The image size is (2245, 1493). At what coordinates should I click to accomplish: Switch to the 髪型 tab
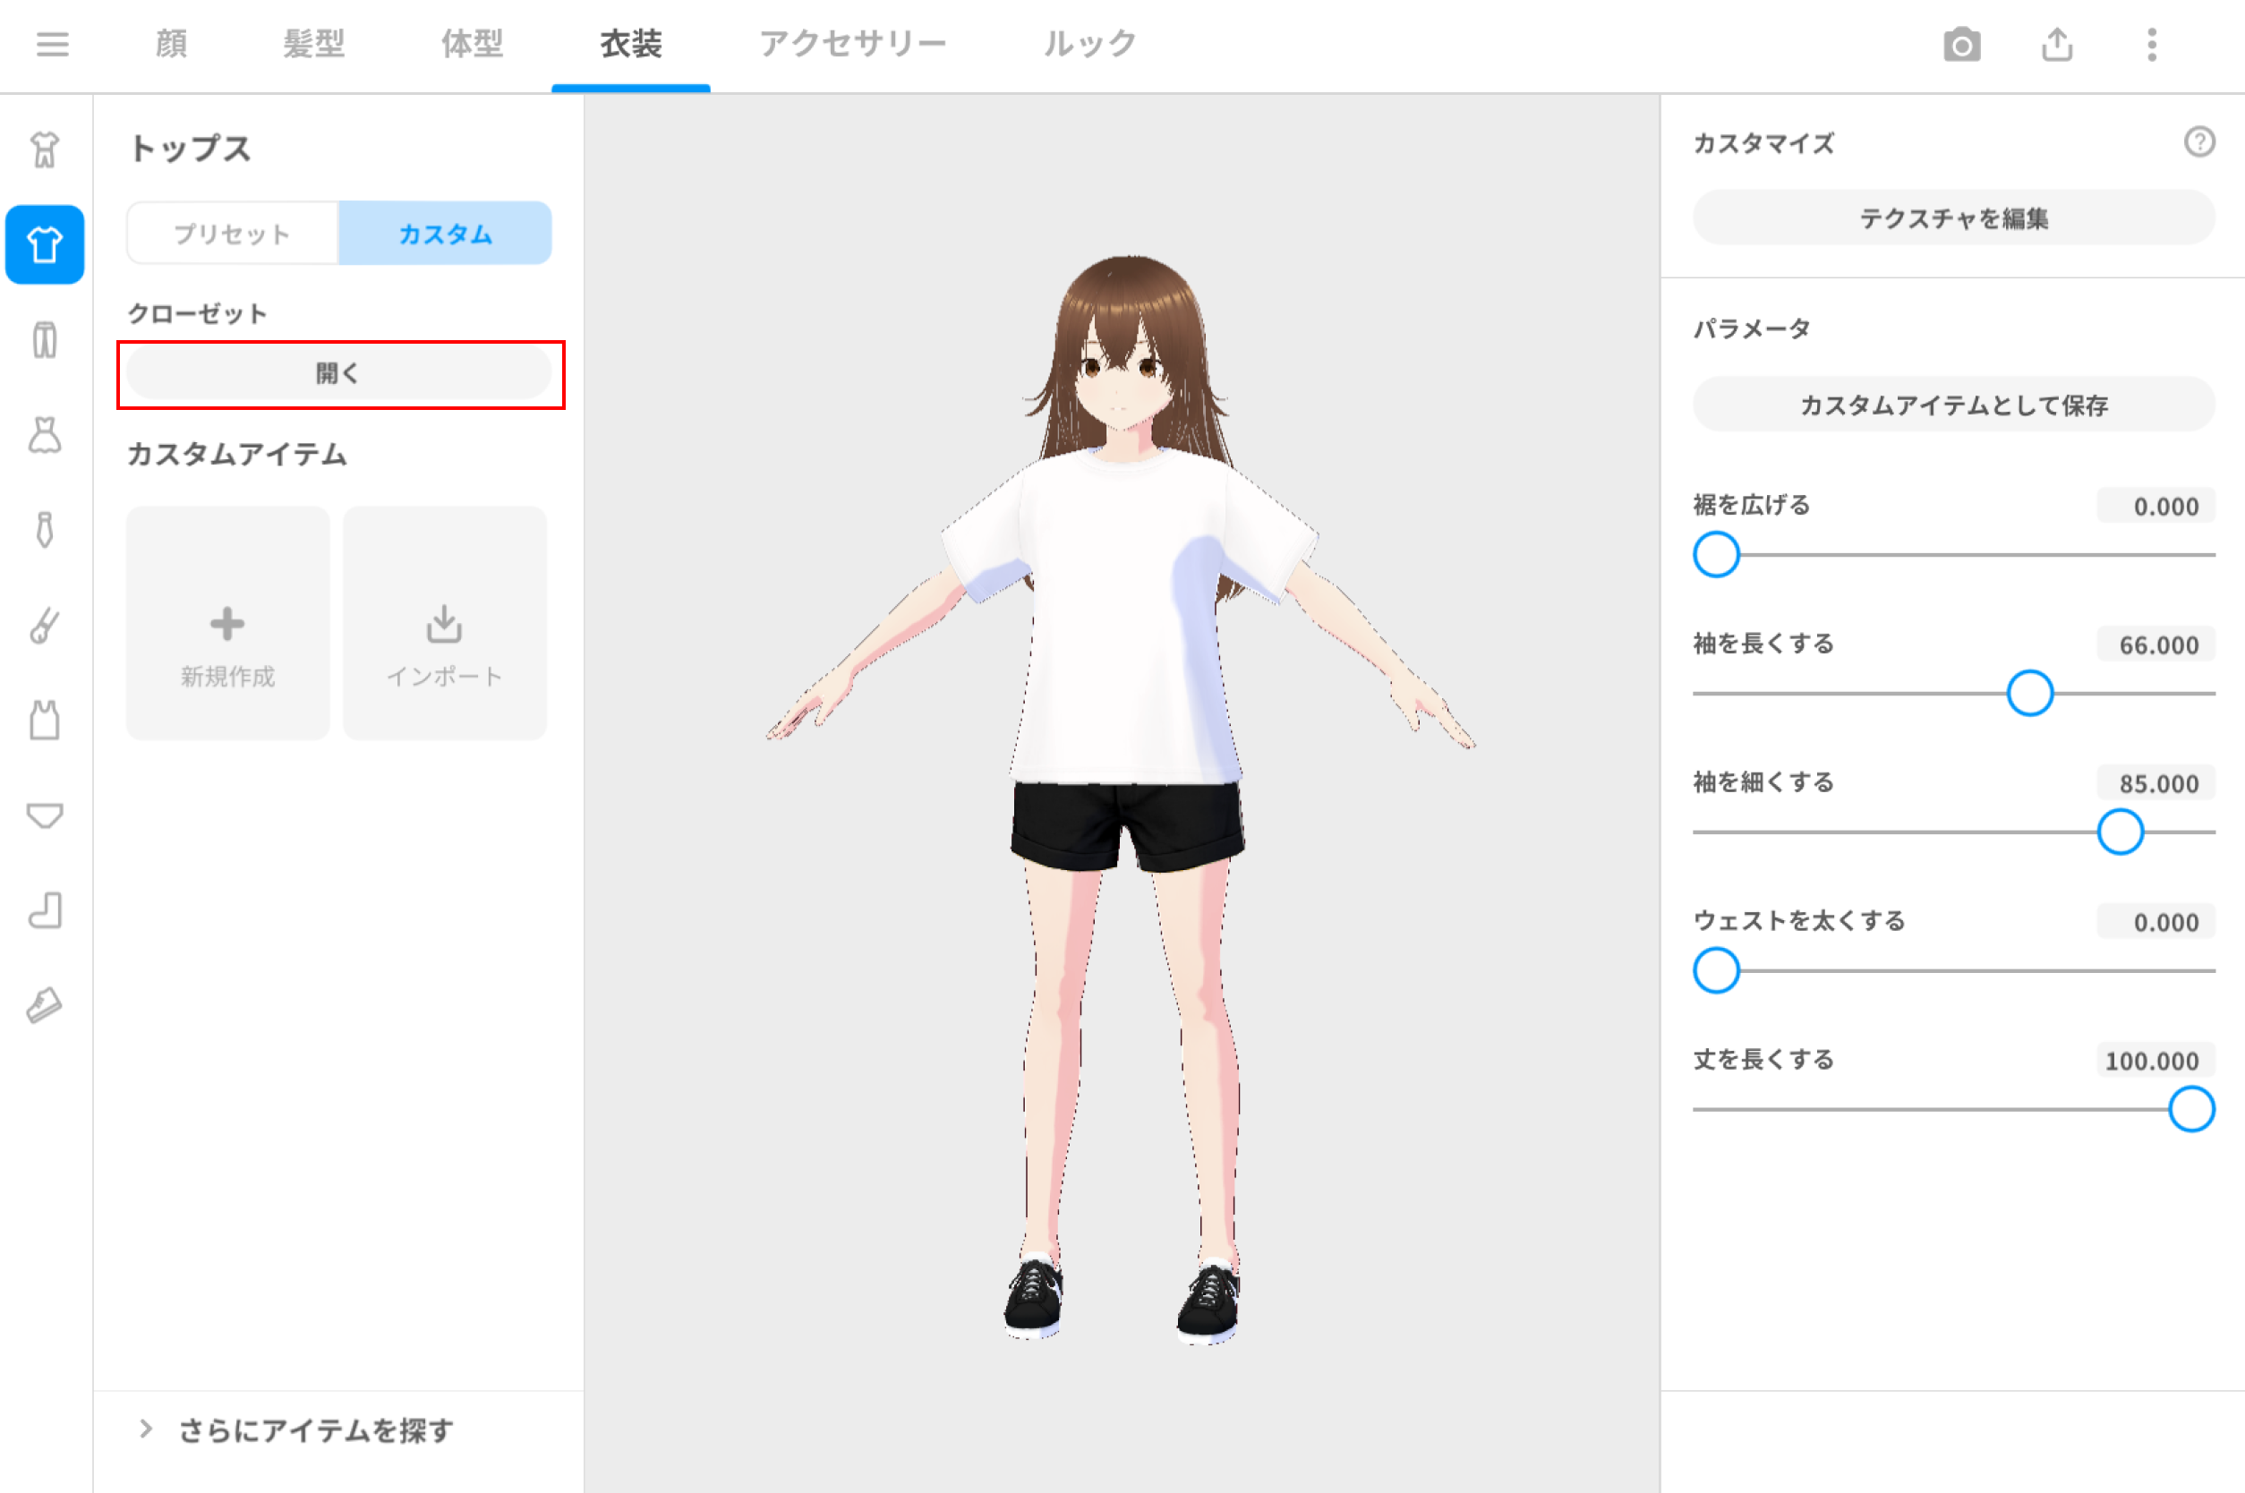point(313,44)
